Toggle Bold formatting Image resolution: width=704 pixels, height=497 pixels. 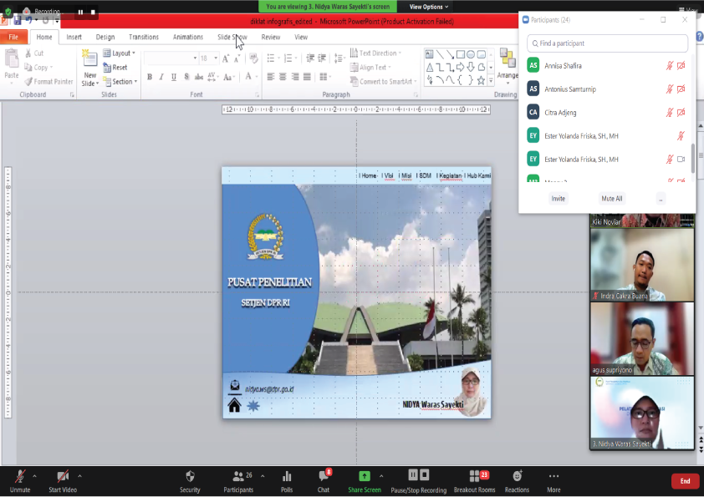pyautogui.click(x=150, y=77)
